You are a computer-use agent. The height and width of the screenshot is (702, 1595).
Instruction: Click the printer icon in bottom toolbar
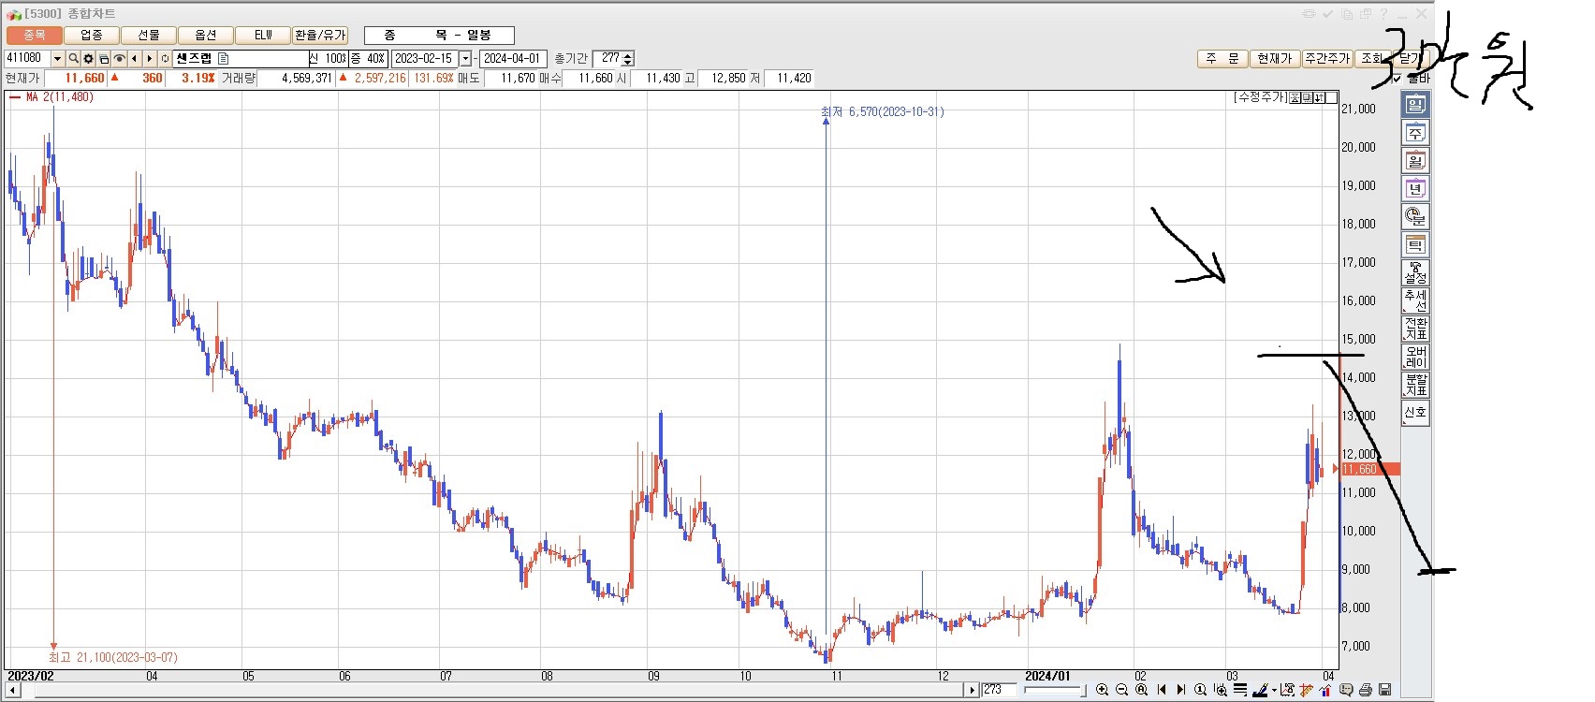tap(1366, 690)
